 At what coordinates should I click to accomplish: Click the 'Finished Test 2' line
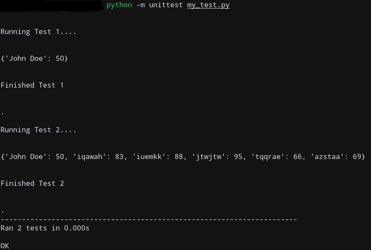click(32, 183)
